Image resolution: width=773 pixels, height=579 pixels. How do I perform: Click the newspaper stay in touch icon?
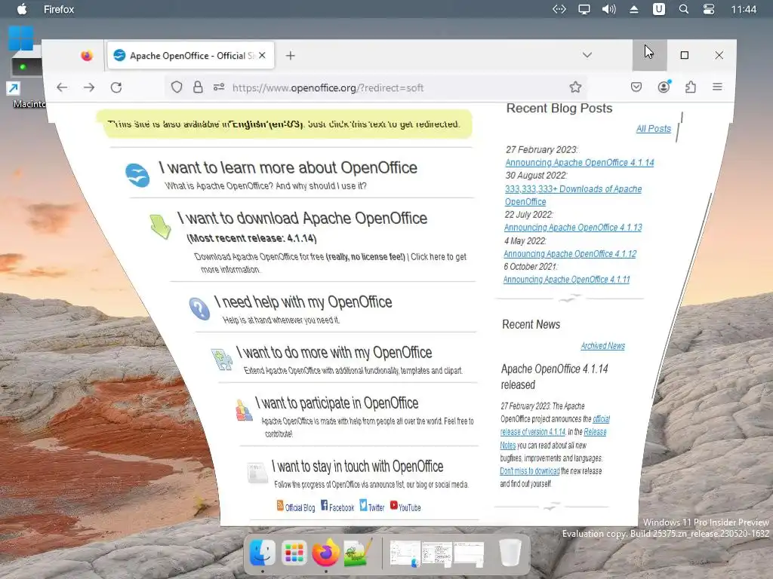[257, 473]
